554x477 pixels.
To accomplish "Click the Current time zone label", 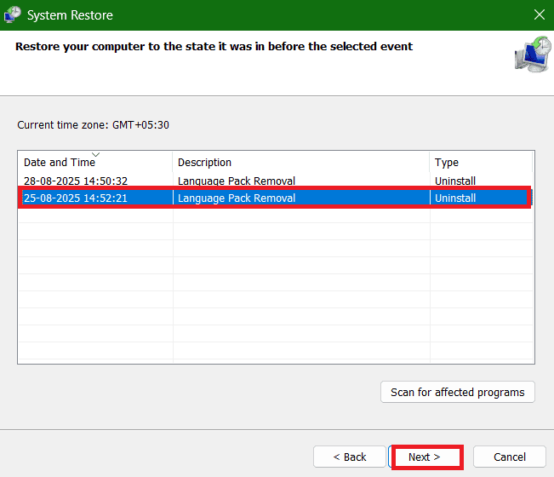I will 94,125.
